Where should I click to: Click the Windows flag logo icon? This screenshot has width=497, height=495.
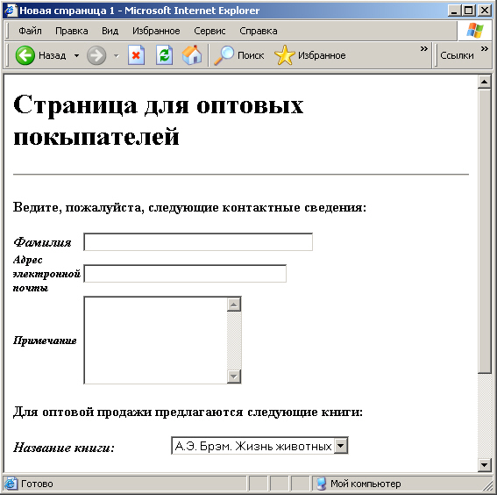tap(474, 31)
